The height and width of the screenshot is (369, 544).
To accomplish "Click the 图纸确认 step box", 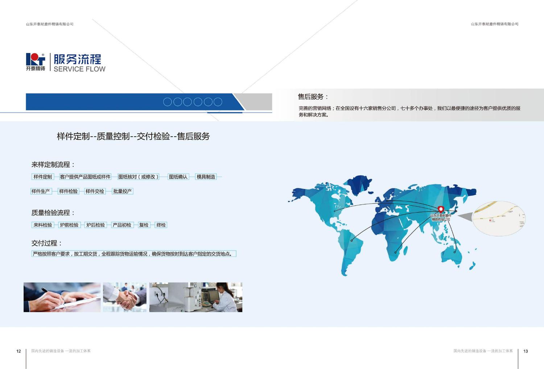I will click(x=178, y=177).
